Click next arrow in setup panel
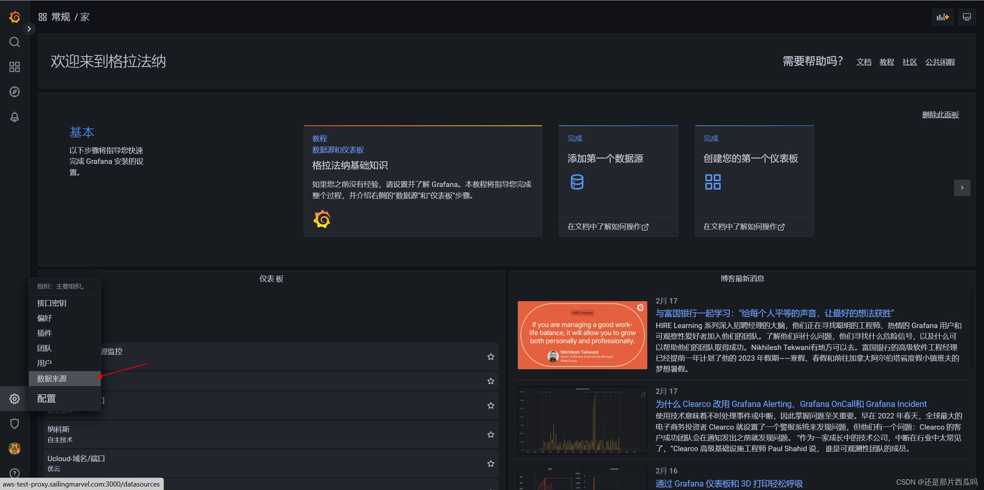 pyautogui.click(x=962, y=188)
